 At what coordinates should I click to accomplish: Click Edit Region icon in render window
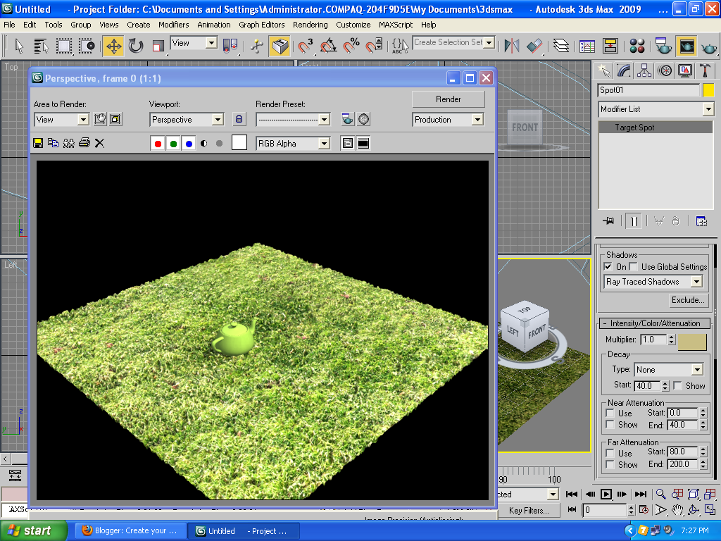click(100, 119)
